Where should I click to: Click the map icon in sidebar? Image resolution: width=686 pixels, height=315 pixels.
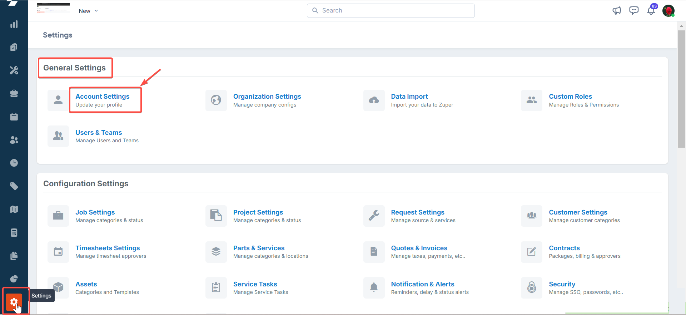point(14,210)
